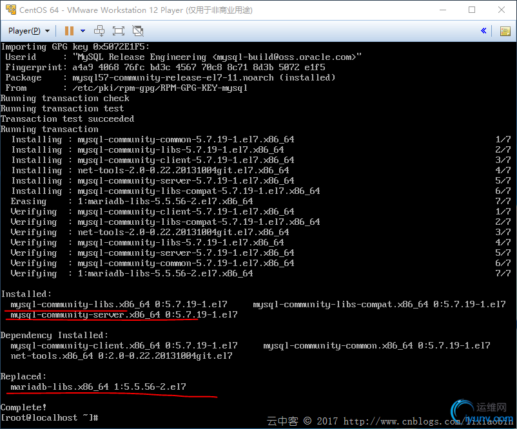Click the 'Replaced:' heading
This screenshot has width=517, height=429.
[x=23, y=376]
